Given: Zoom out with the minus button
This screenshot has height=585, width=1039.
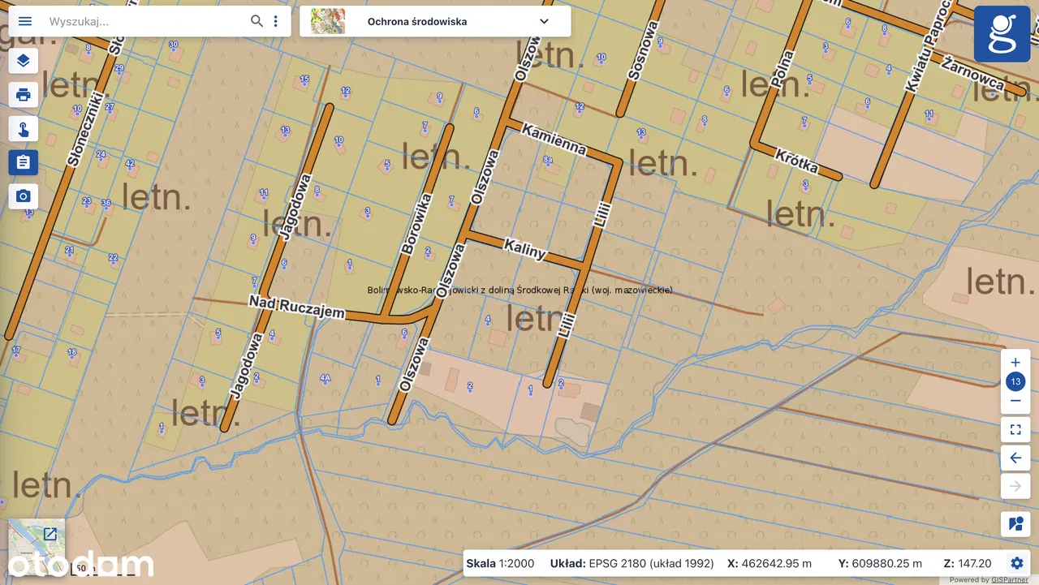Looking at the screenshot, I should coord(1015,401).
